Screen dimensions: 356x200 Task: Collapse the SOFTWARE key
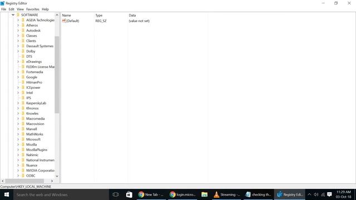tap(13, 15)
